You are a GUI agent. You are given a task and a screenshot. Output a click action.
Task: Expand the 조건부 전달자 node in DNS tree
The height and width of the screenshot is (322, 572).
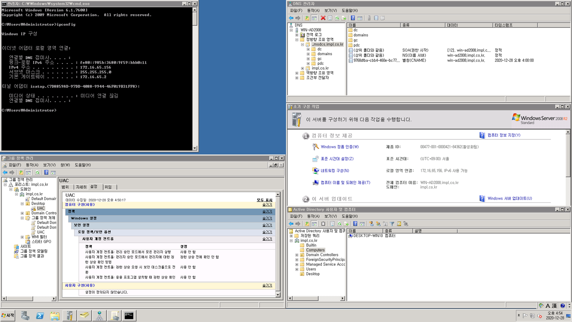point(297,78)
